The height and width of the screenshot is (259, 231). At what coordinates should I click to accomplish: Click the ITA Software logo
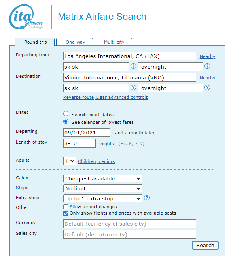(x=26, y=17)
